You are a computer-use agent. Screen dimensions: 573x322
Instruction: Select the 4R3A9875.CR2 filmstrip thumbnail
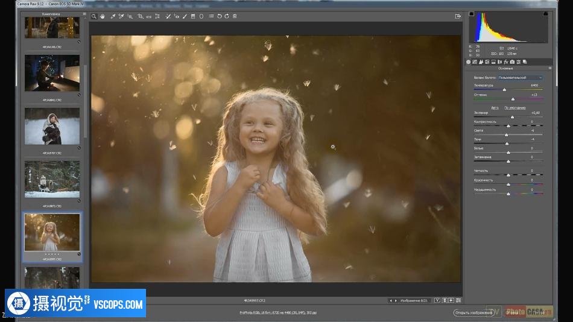[52, 178]
